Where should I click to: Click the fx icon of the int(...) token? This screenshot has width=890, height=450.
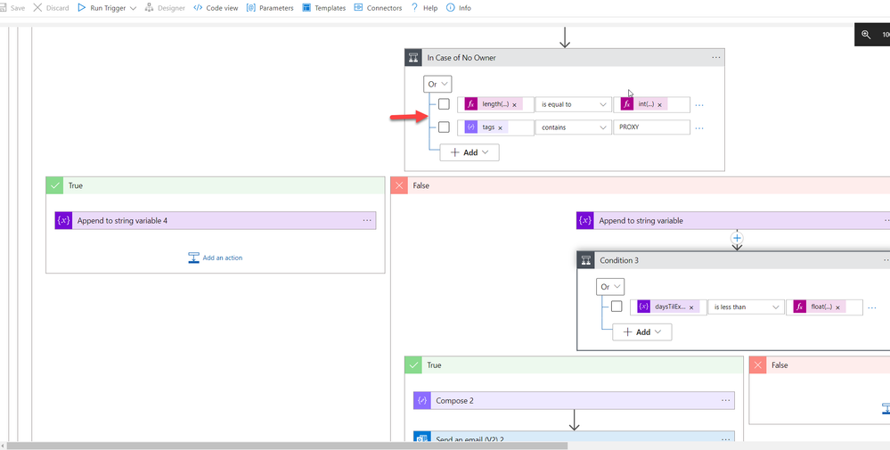pos(627,104)
